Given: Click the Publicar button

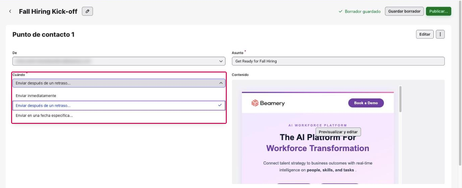Looking at the screenshot, I should click(x=438, y=11).
